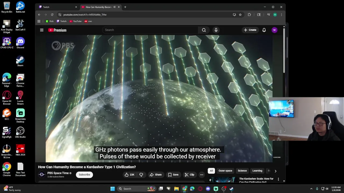Focus the YouTube search field
The height and width of the screenshot is (193, 344).
150,30
